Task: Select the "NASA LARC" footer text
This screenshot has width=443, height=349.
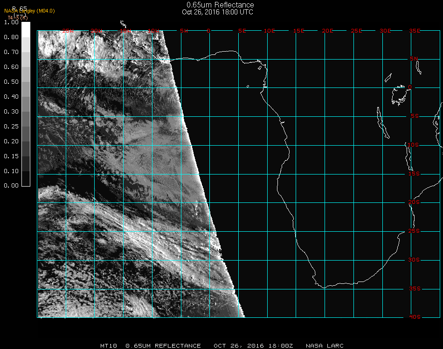Action: coord(325,346)
